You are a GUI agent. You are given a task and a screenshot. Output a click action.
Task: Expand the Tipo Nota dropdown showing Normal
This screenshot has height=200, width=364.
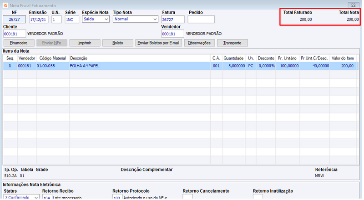coord(136,19)
